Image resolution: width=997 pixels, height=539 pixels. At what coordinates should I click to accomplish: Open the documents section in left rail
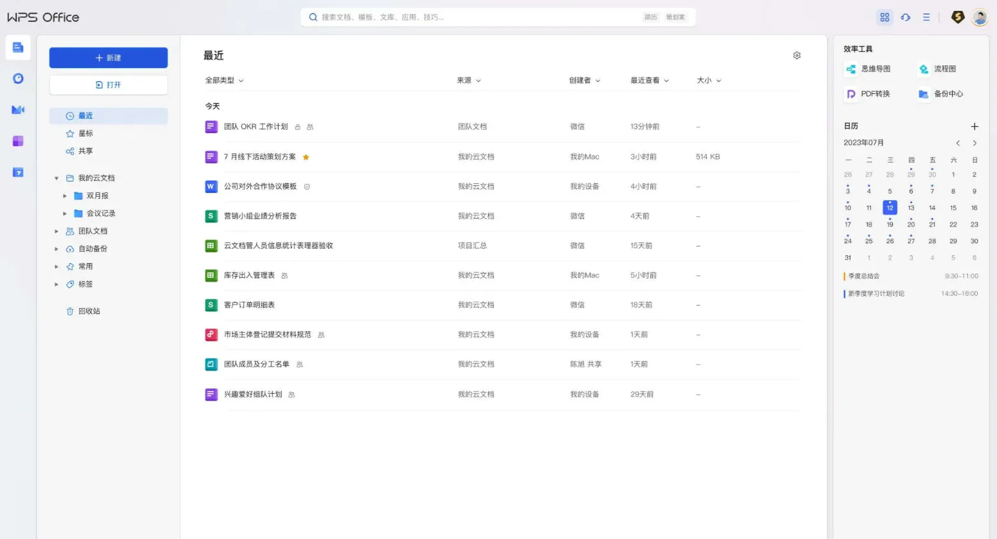18,48
